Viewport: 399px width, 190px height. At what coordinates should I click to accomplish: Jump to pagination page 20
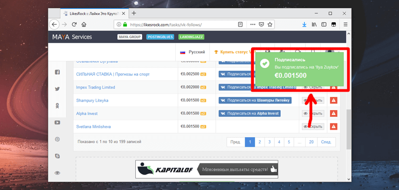pyautogui.click(x=311, y=142)
